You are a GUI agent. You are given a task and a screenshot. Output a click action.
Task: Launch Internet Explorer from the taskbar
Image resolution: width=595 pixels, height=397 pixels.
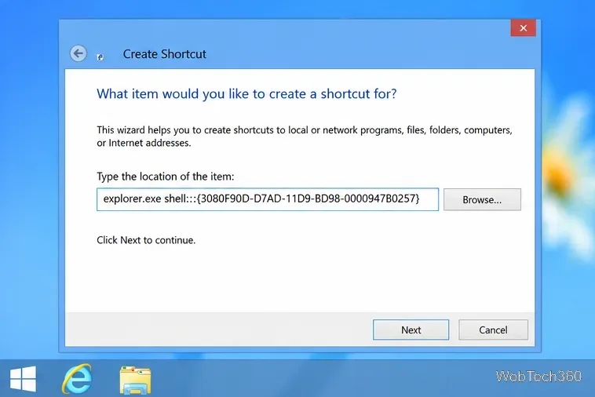[77, 378]
